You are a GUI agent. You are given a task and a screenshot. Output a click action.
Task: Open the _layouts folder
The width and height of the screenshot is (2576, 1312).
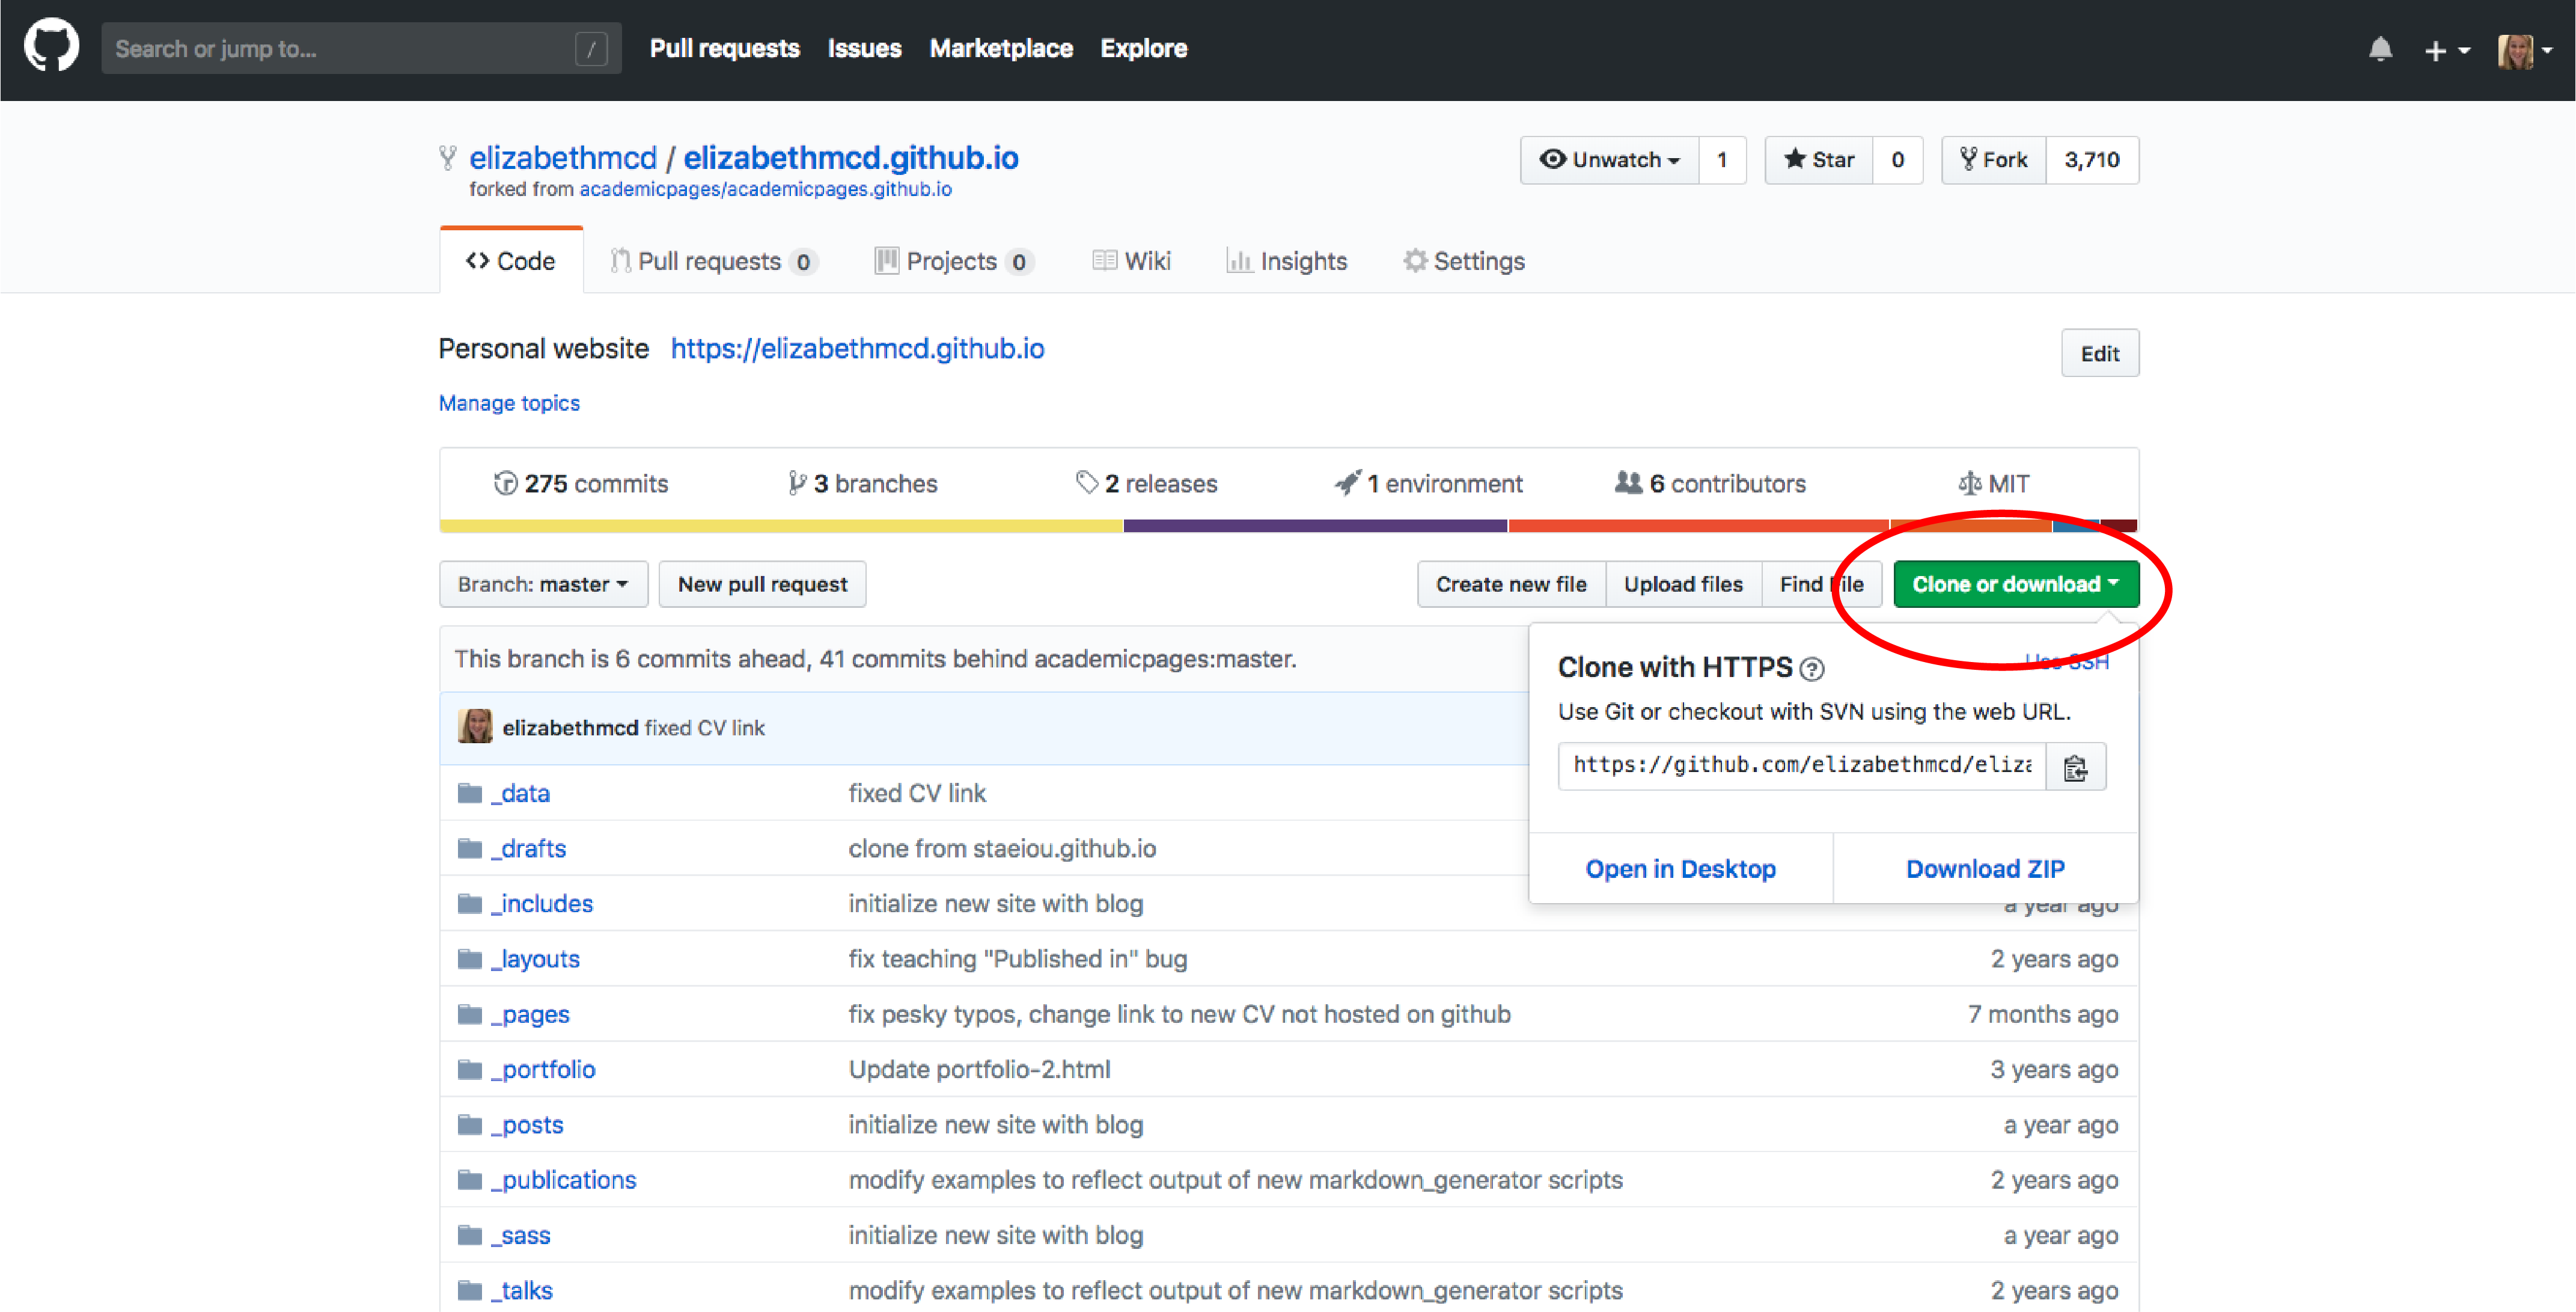(x=535, y=958)
